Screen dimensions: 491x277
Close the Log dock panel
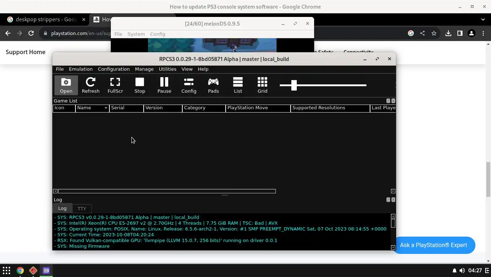point(394,200)
